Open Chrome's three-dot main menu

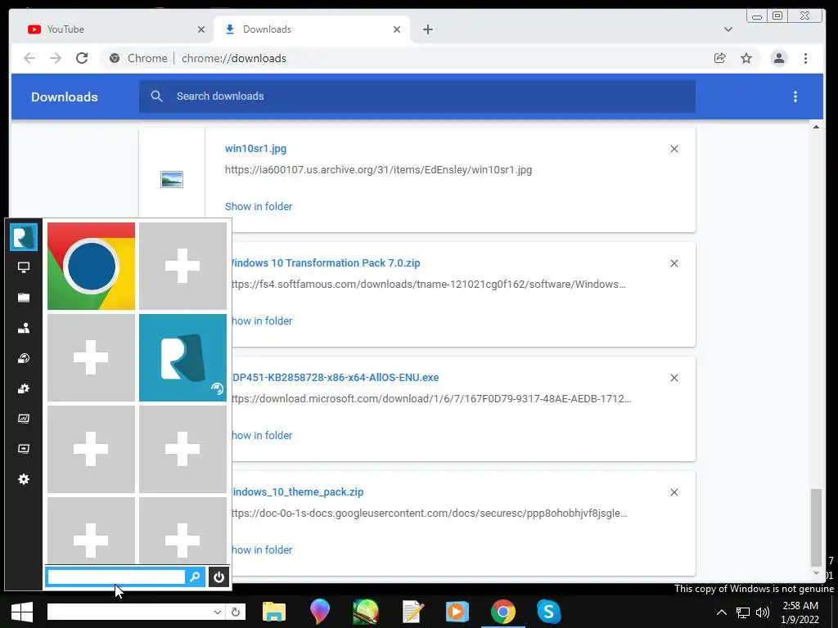(x=805, y=58)
